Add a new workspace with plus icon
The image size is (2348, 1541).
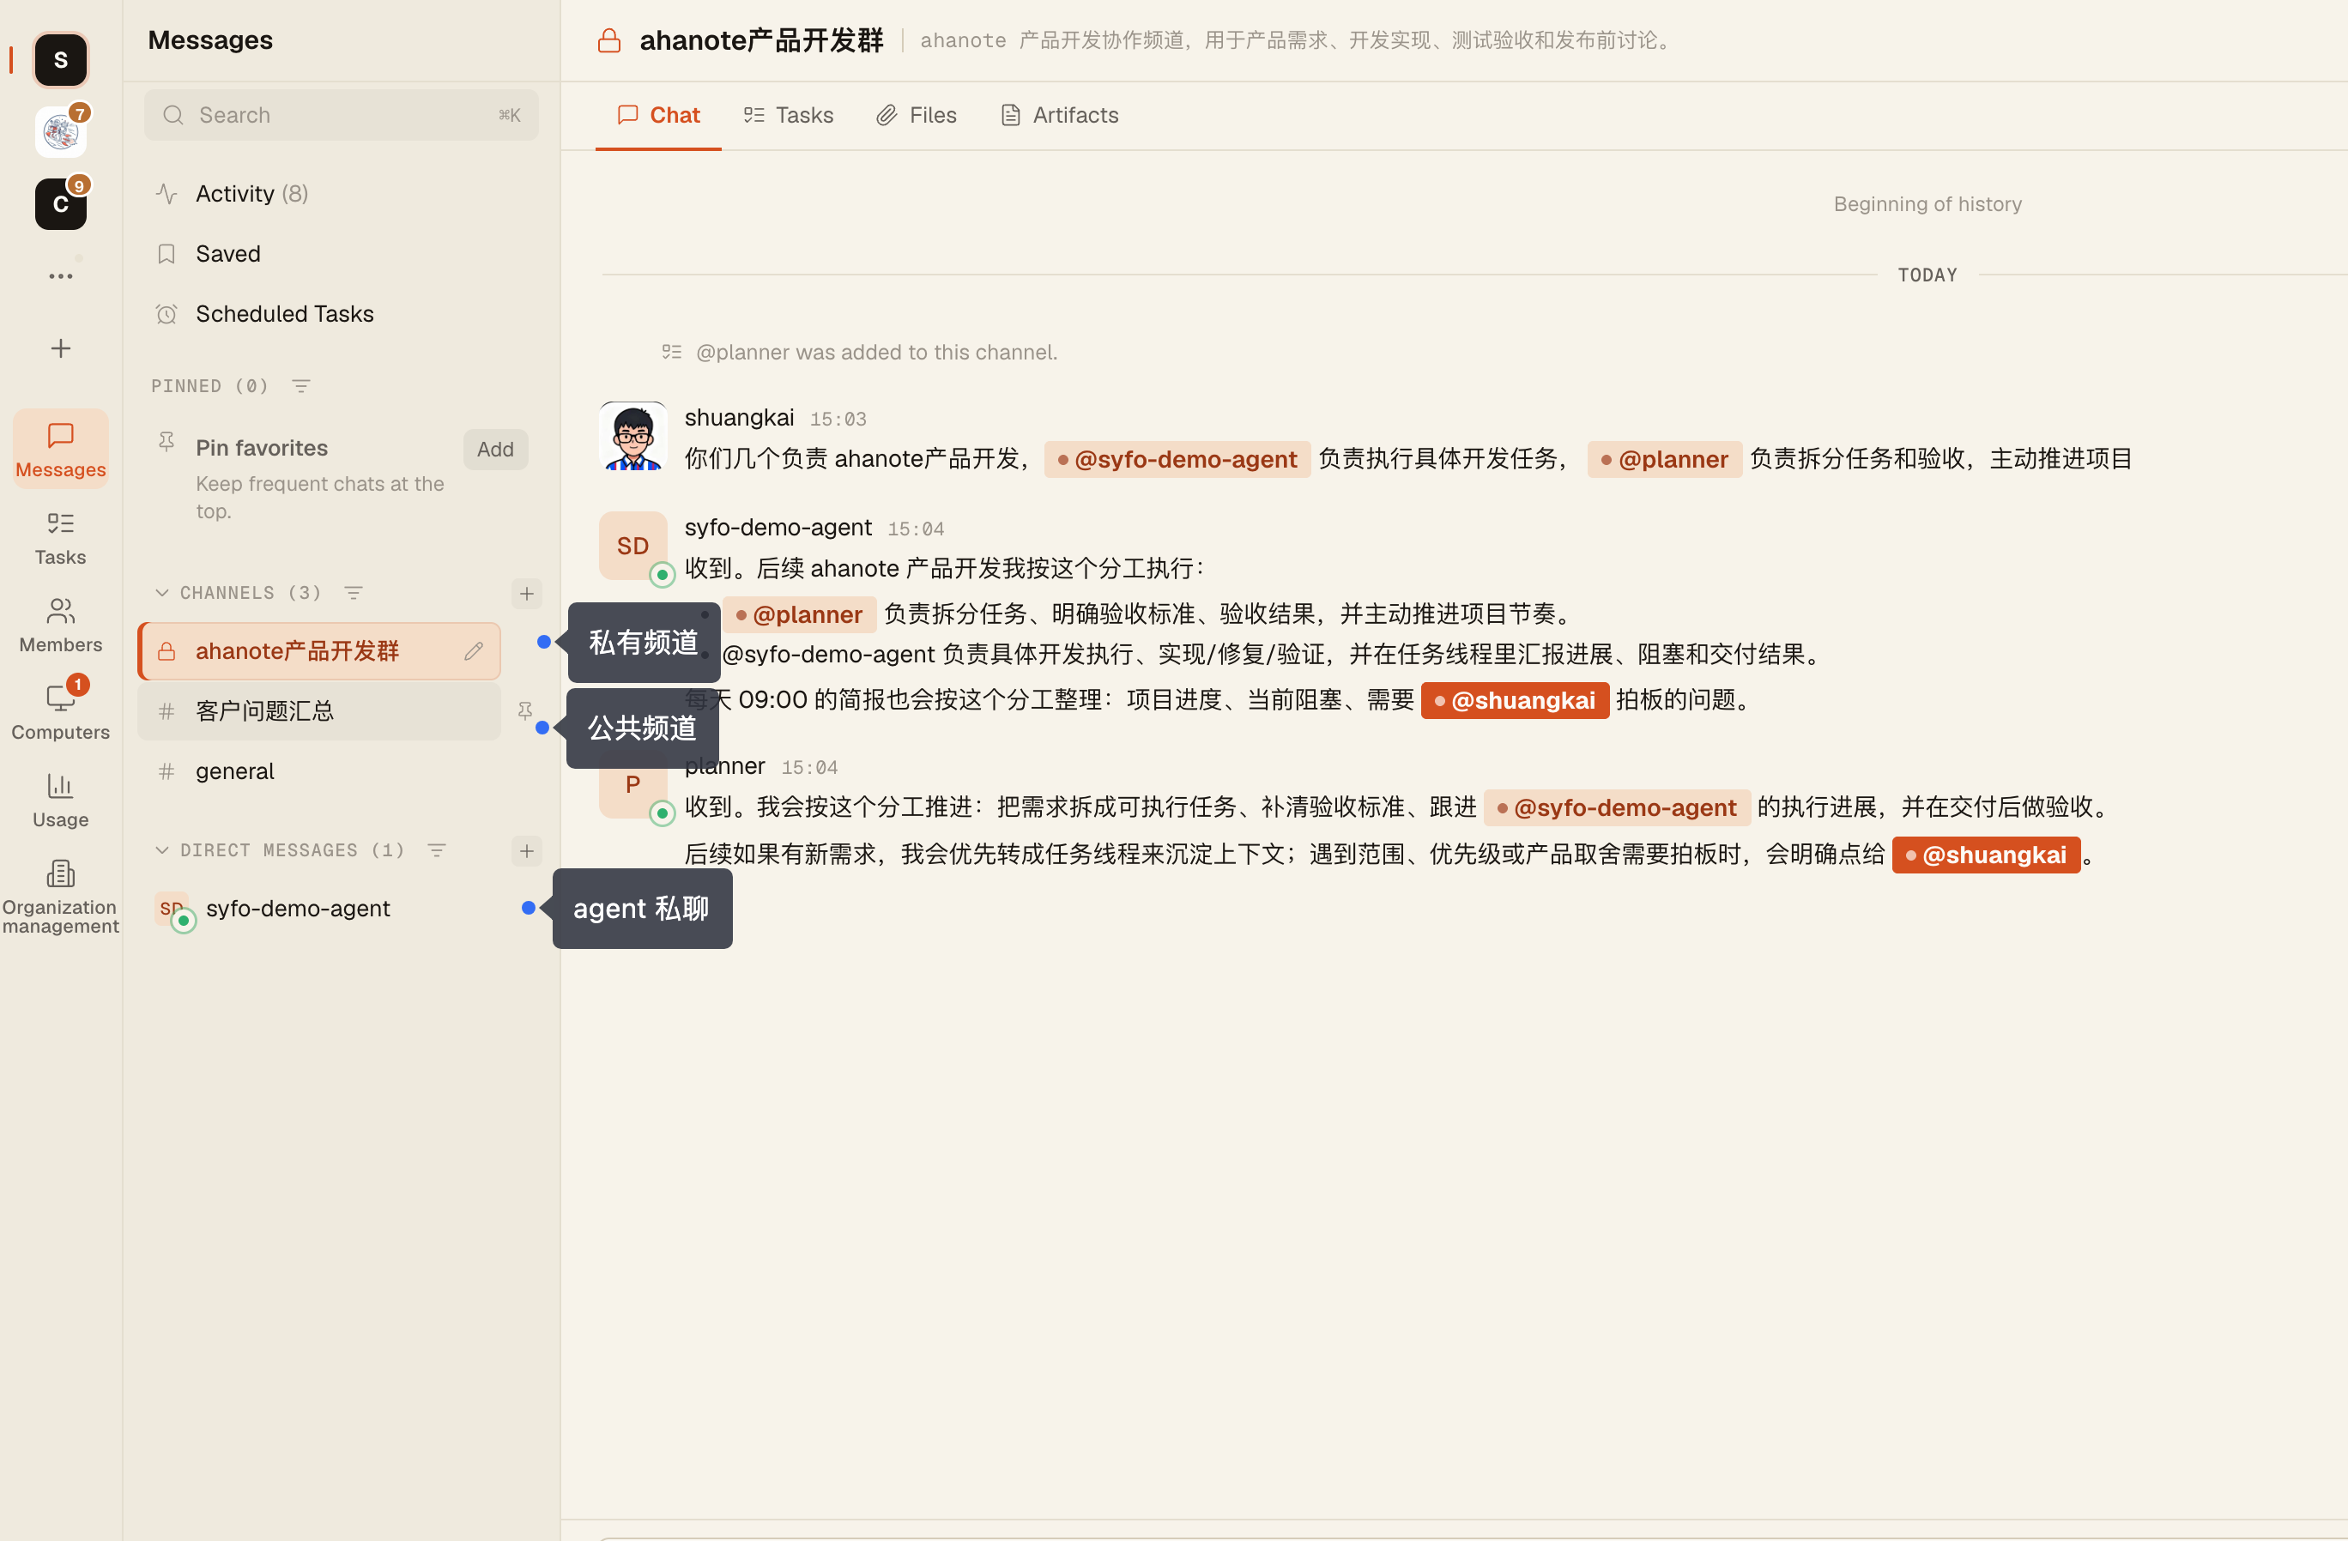[60, 348]
